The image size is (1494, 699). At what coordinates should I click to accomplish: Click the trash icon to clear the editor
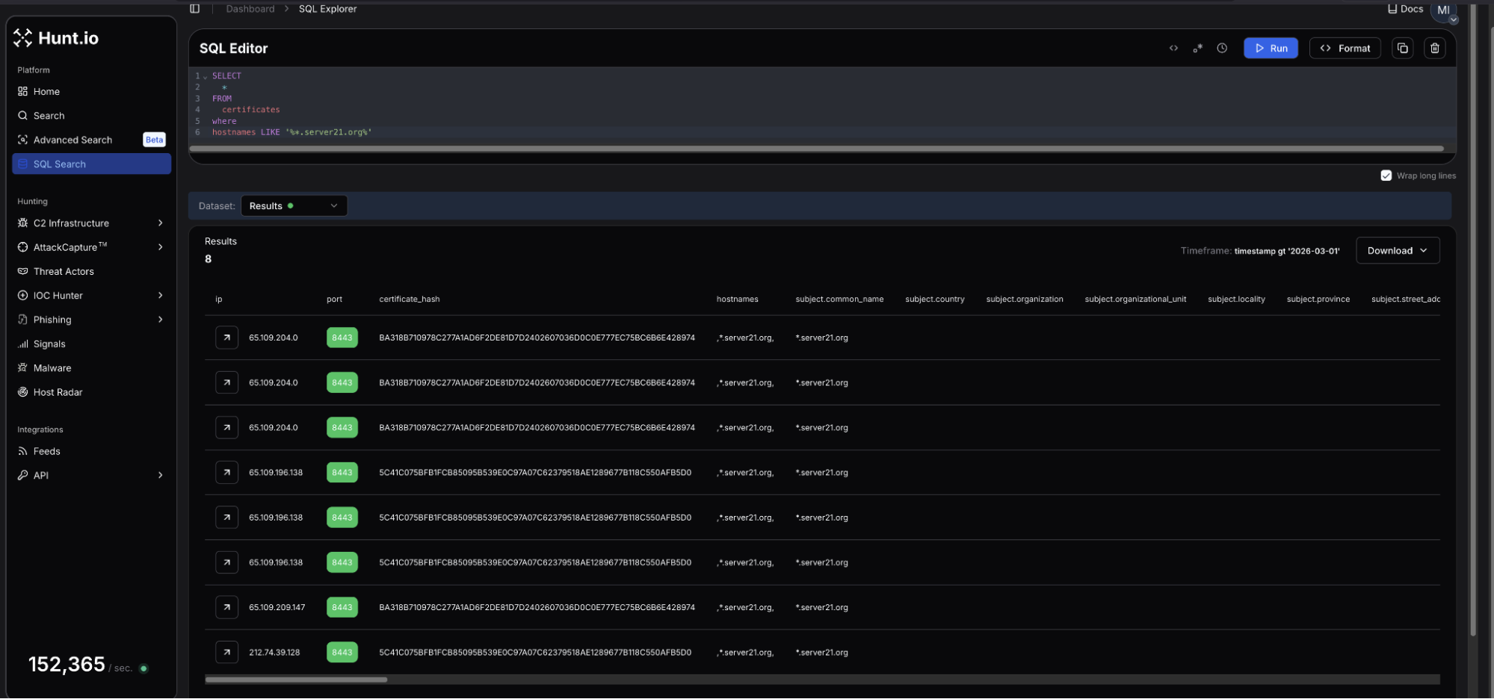tap(1434, 48)
